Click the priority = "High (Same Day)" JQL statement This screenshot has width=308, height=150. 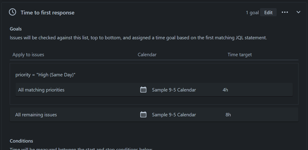coord(45,75)
